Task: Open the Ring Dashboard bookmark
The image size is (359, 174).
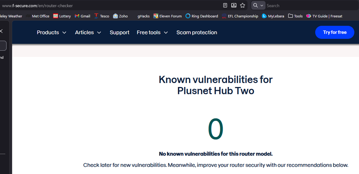Action: coord(202,16)
